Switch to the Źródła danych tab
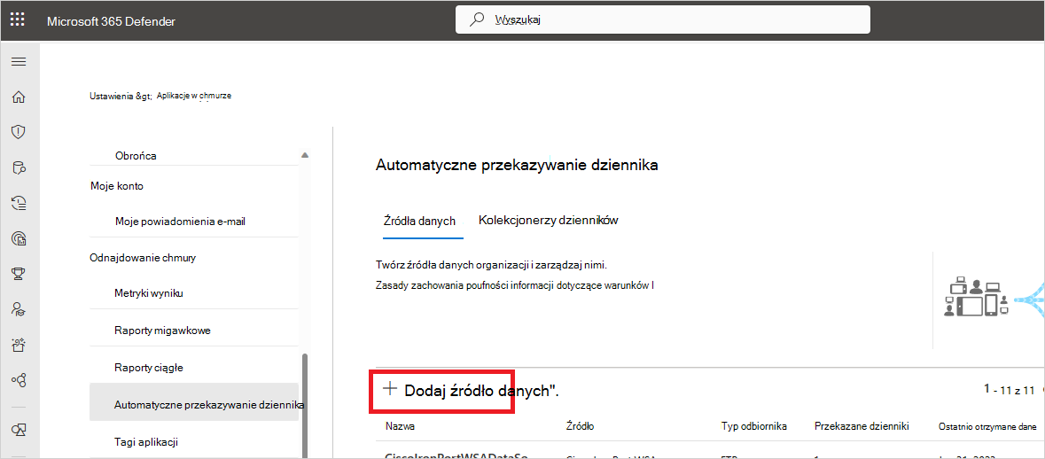1045x459 pixels. 420,222
